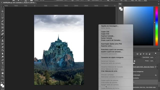This screenshot has height=90, width=160.
Task: Choose Opções de mesclagem from context menu
Action: click(x=110, y=26)
